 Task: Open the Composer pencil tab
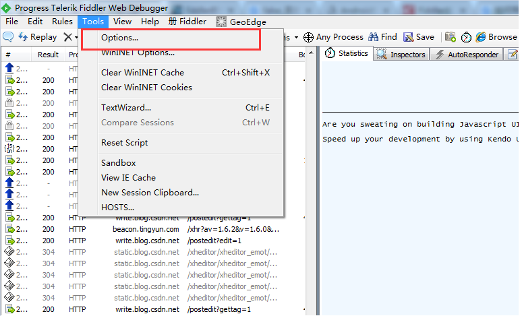512,55
